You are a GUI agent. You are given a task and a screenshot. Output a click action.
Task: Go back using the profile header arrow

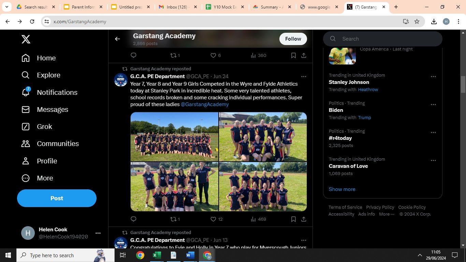coord(117,39)
